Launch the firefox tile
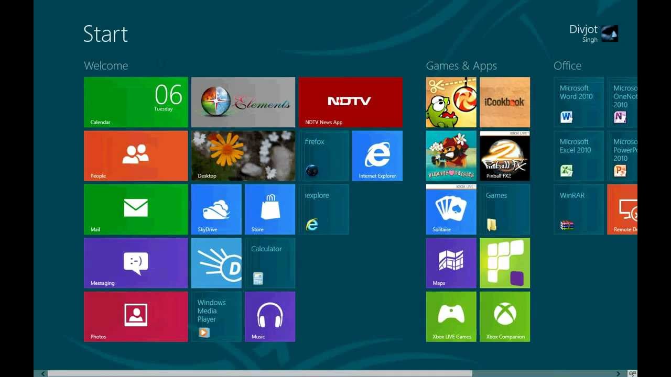The height and width of the screenshot is (377, 671). pos(324,156)
